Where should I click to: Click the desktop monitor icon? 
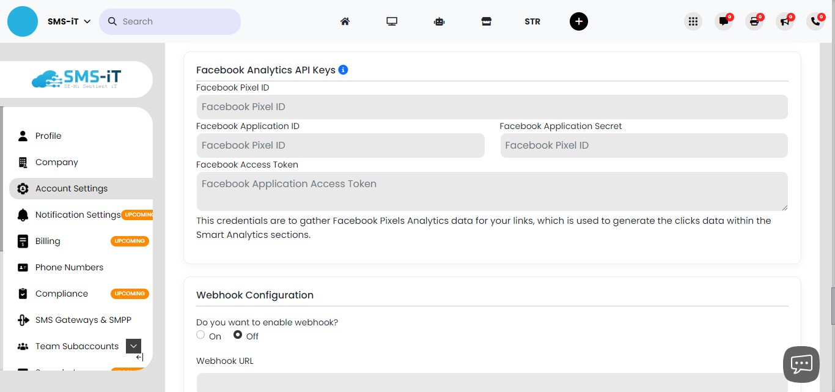392,21
